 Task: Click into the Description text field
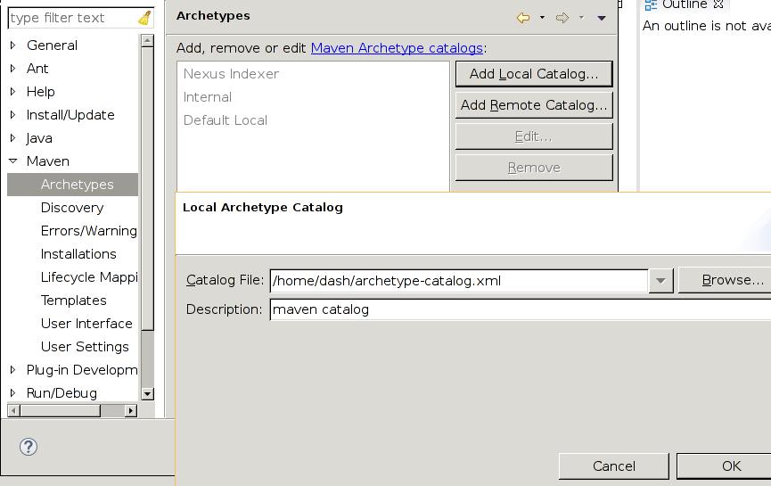(517, 309)
